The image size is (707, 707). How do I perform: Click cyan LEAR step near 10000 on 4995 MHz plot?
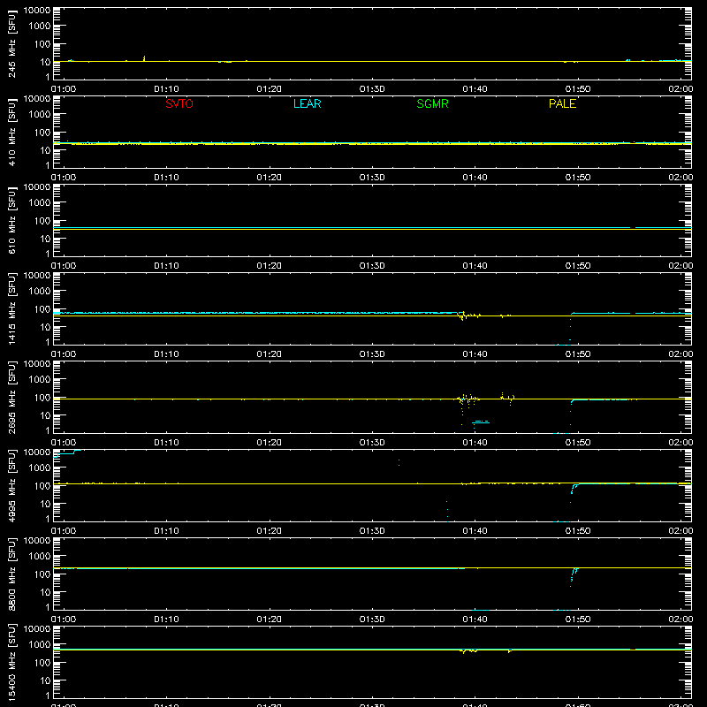click(68, 452)
